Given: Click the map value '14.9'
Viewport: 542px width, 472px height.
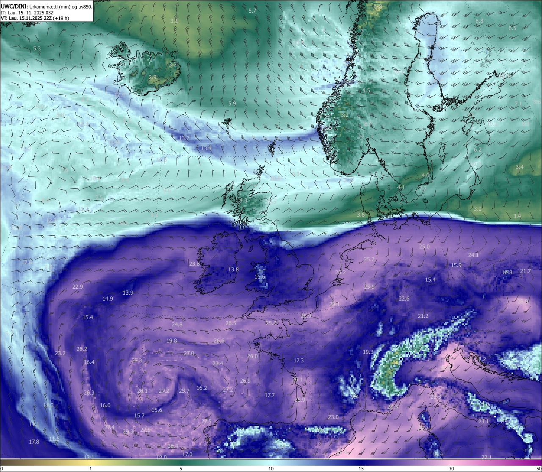Looking at the screenshot, I should click(x=108, y=298).
